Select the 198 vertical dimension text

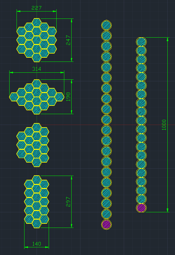[68, 97]
